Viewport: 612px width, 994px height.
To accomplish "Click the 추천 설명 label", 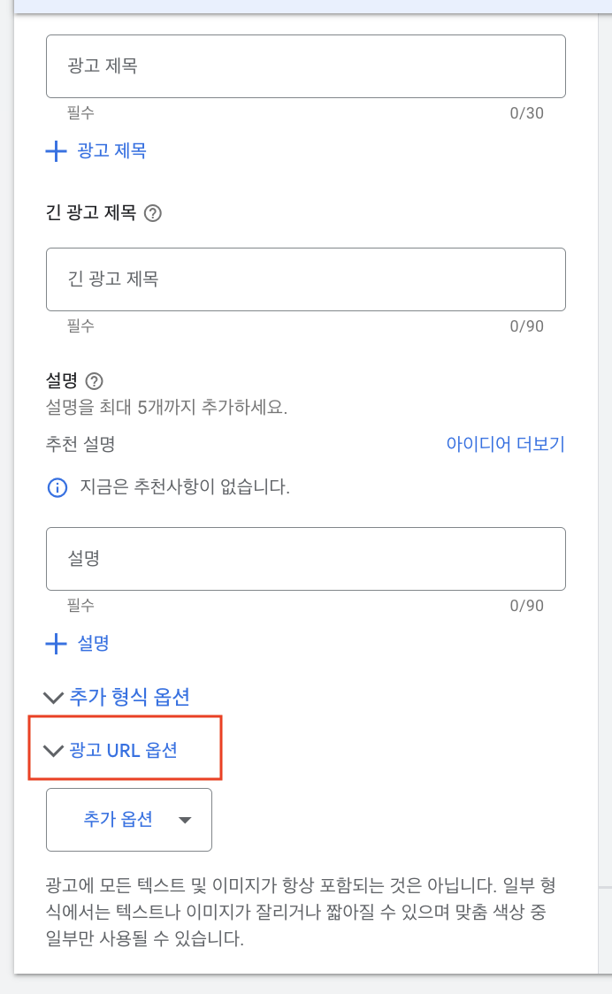I will coord(75,445).
